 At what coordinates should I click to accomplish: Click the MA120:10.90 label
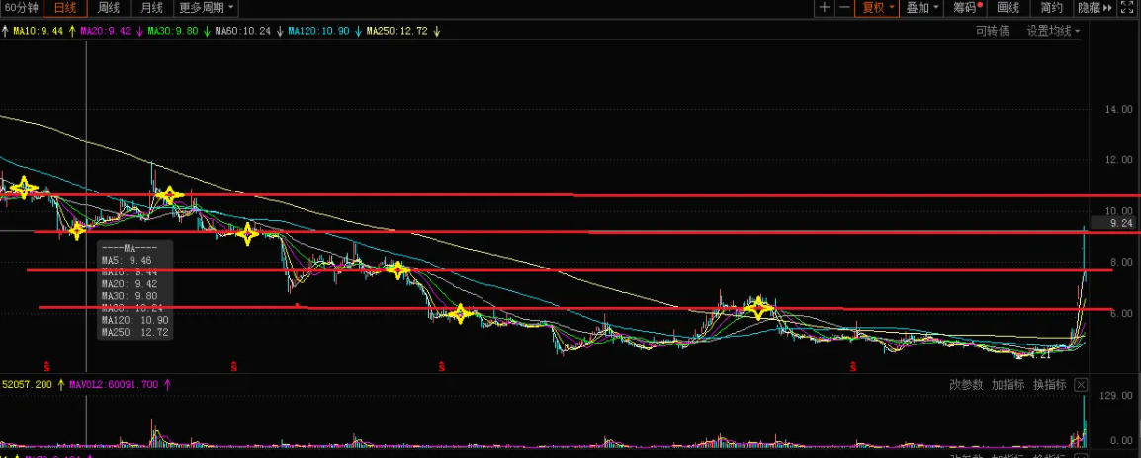click(x=318, y=31)
